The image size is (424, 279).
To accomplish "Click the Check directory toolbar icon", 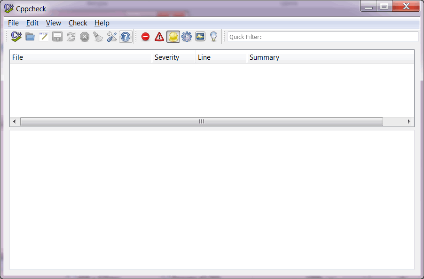I will point(16,37).
